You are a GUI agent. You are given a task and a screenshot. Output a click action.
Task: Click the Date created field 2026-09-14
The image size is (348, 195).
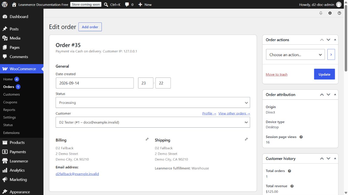[x=95, y=83]
